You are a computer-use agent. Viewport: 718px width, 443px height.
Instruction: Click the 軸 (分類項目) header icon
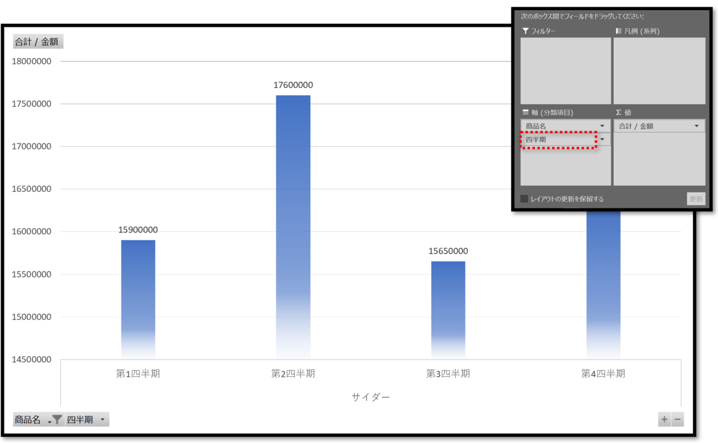point(525,112)
